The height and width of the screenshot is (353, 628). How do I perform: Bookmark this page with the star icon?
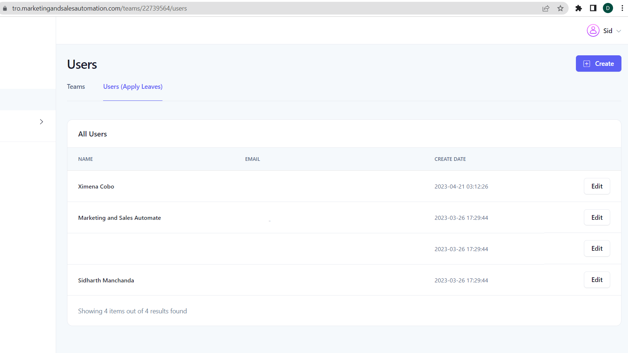(560, 8)
